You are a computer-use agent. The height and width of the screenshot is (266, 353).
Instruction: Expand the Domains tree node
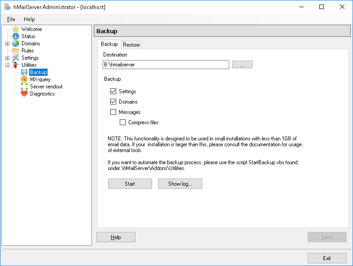8,44
